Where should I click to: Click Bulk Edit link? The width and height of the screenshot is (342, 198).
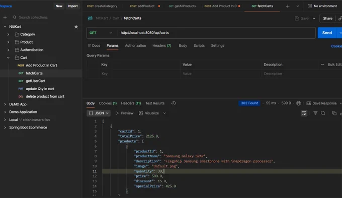pyautogui.click(x=334, y=64)
